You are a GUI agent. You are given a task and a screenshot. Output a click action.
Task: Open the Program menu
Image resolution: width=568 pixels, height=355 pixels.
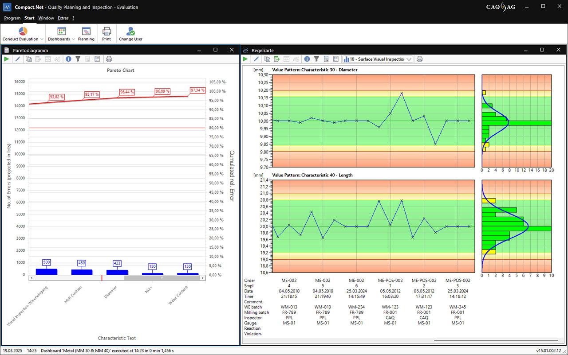click(x=12, y=18)
